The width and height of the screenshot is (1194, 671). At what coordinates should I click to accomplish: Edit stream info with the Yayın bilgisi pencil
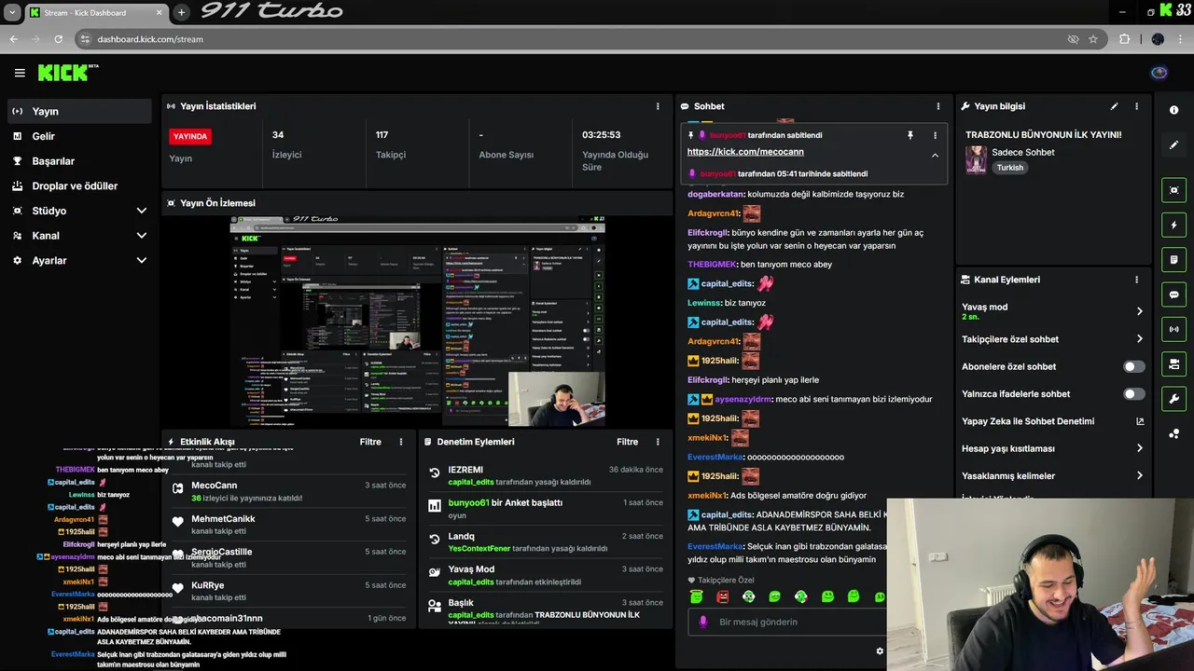1114,106
